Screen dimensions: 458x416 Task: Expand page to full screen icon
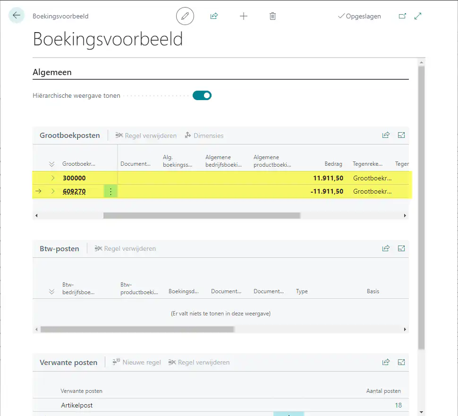(x=418, y=16)
